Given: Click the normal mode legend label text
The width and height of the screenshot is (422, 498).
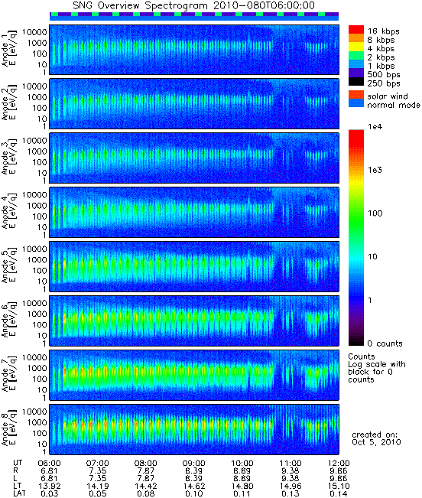Looking at the screenshot, I should [x=394, y=105].
